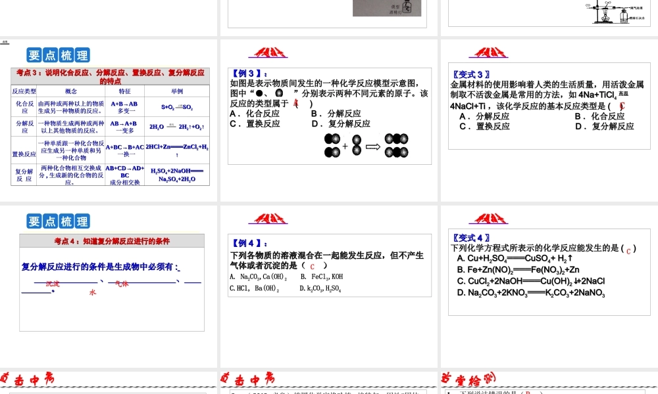Viewport: 658px width, 394px height.
Task: Click option C. 置换反应 in 变式3
Action: pos(484,127)
